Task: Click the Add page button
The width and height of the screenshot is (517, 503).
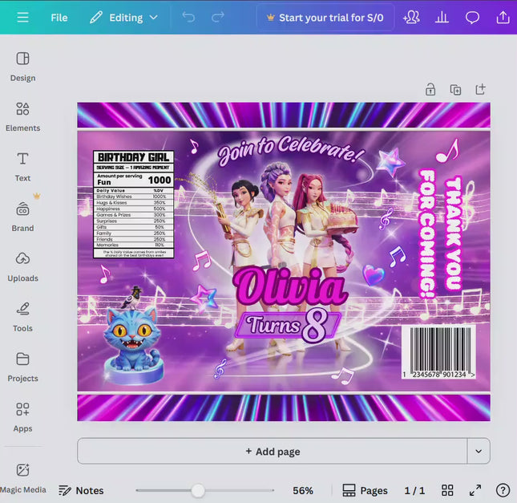Action: (x=273, y=451)
